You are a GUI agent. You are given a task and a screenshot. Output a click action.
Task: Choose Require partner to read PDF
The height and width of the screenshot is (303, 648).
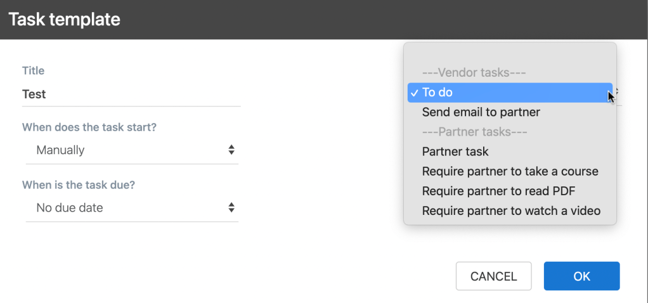pos(498,191)
